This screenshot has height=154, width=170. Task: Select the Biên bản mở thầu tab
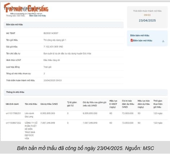tap(38, 16)
